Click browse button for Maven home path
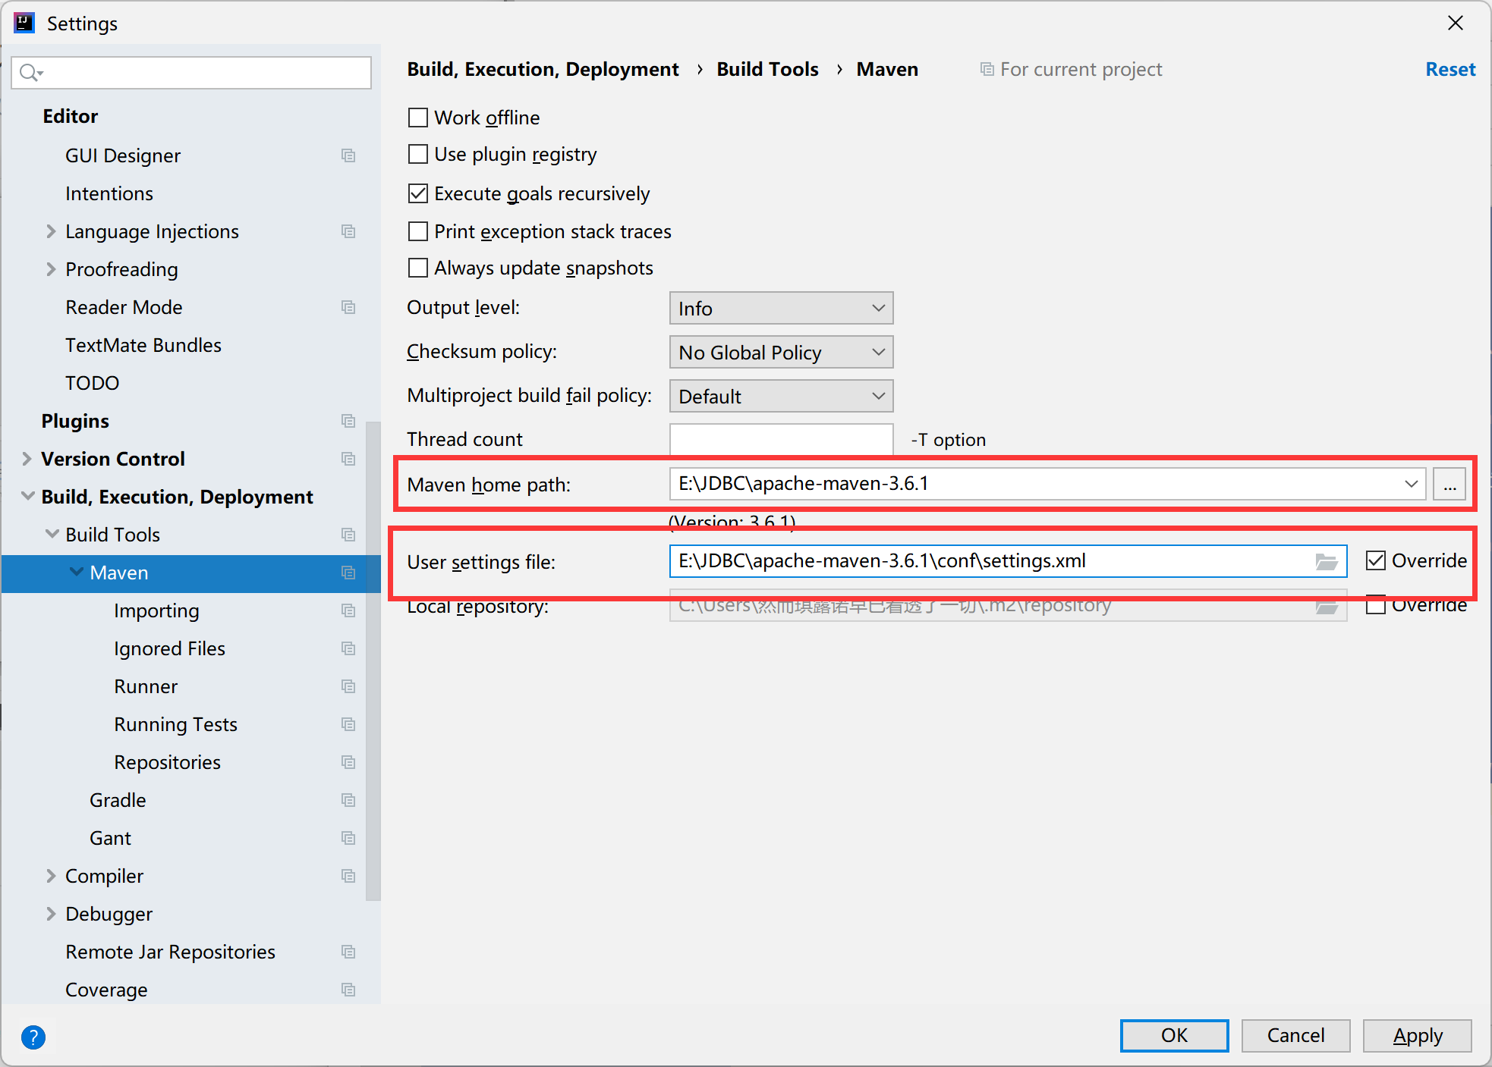This screenshot has height=1067, width=1492. [1449, 484]
